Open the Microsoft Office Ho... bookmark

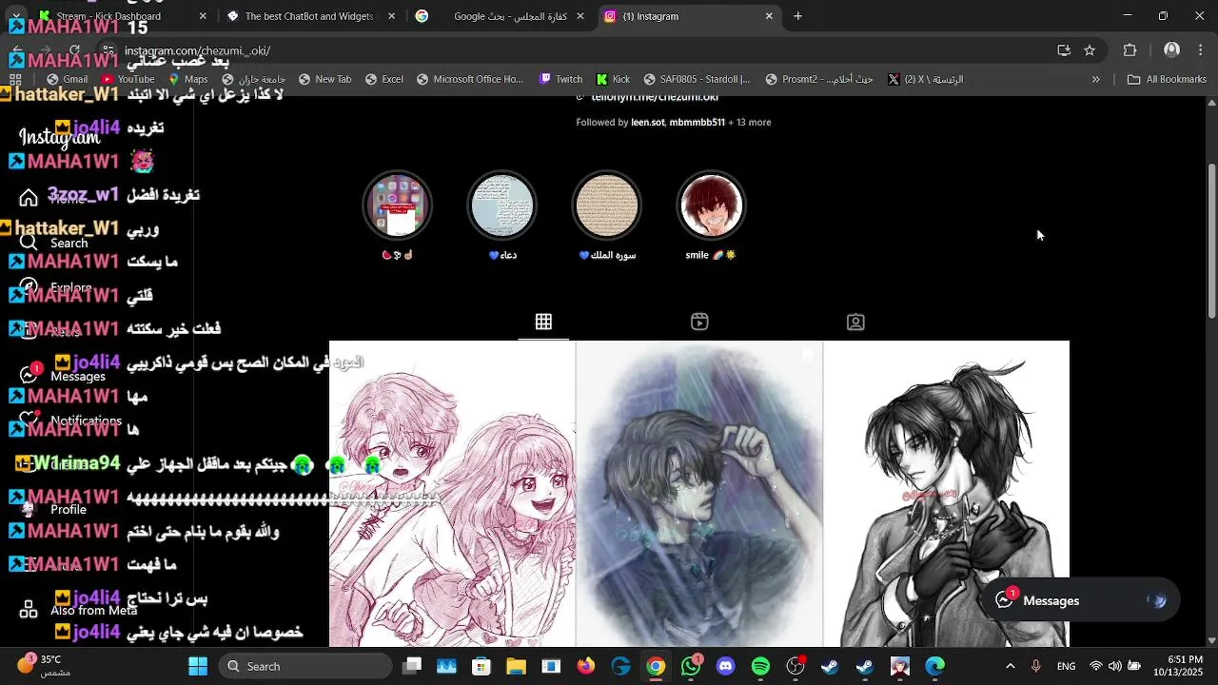(x=469, y=79)
